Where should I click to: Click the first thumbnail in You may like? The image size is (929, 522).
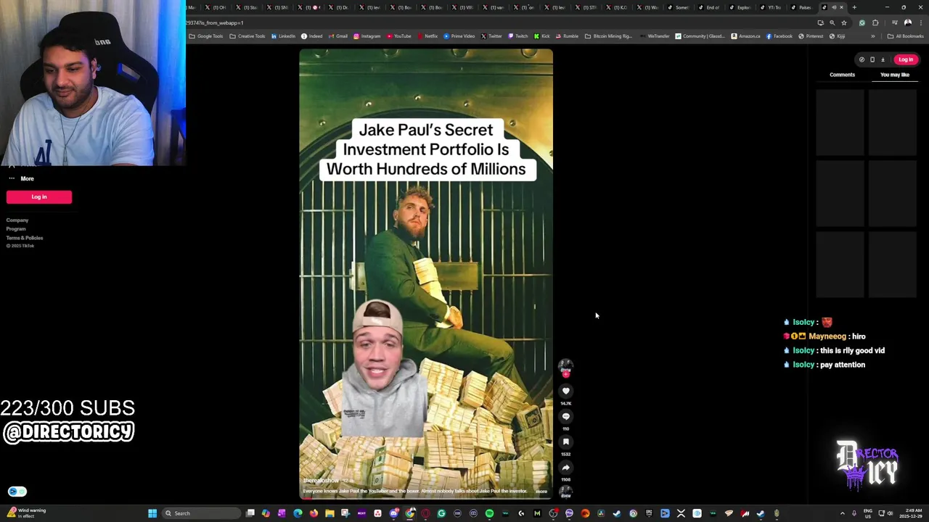(x=840, y=122)
